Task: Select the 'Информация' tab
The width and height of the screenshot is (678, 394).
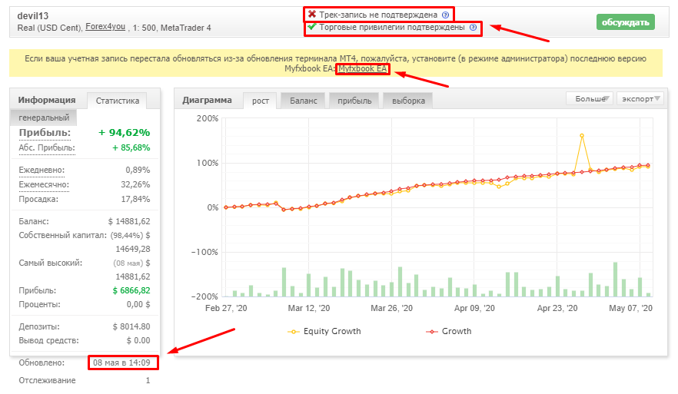Action: (x=47, y=100)
